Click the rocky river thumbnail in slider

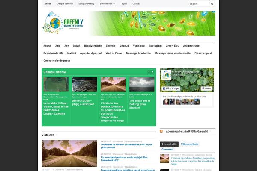point(84,85)
